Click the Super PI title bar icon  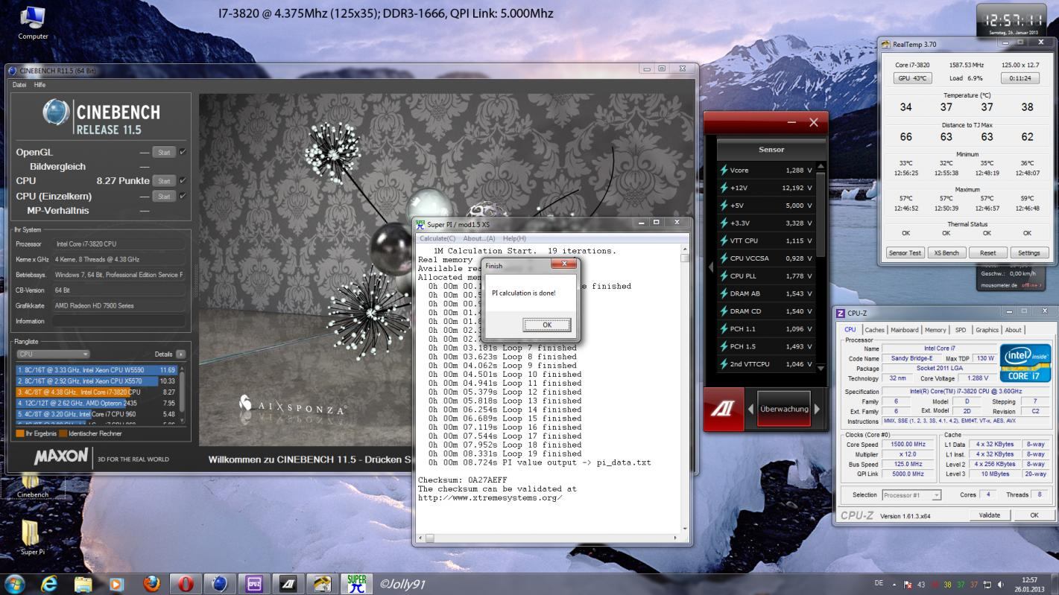click(x=420, y=223)
